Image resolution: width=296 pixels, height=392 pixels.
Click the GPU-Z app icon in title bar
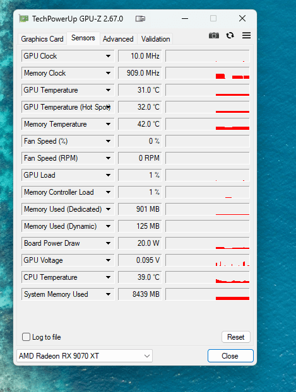24,18
